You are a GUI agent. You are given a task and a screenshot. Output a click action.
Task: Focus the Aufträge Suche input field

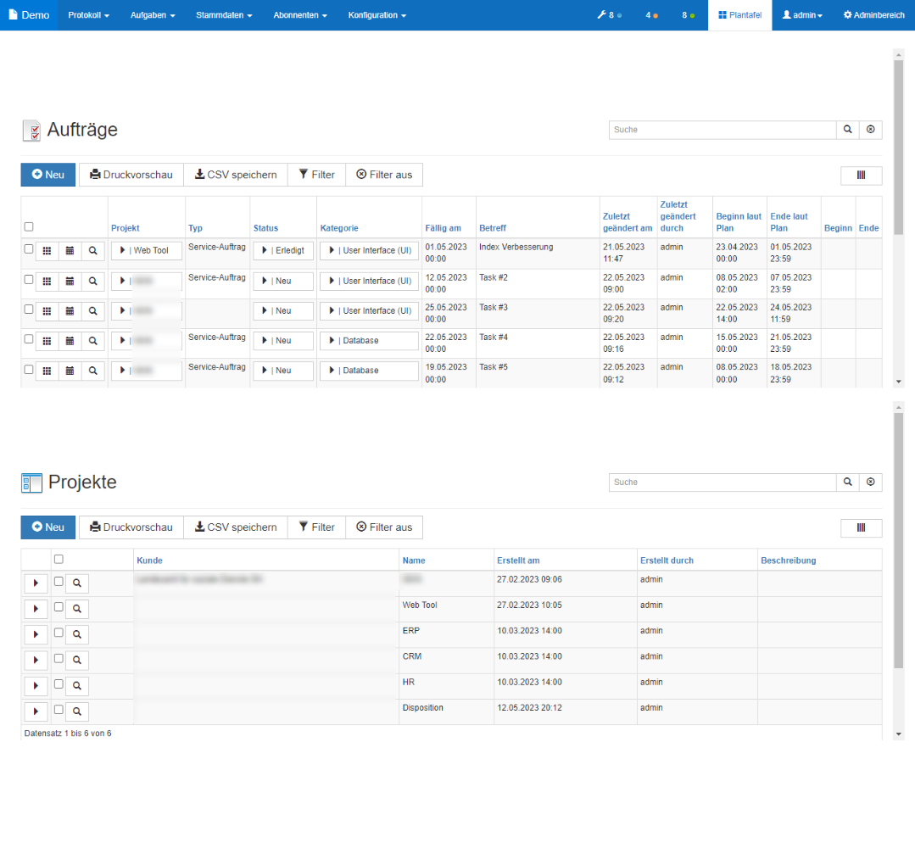point(723,130)
